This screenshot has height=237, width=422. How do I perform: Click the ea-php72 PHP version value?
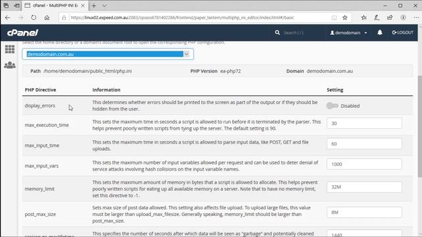coord(230,71)
